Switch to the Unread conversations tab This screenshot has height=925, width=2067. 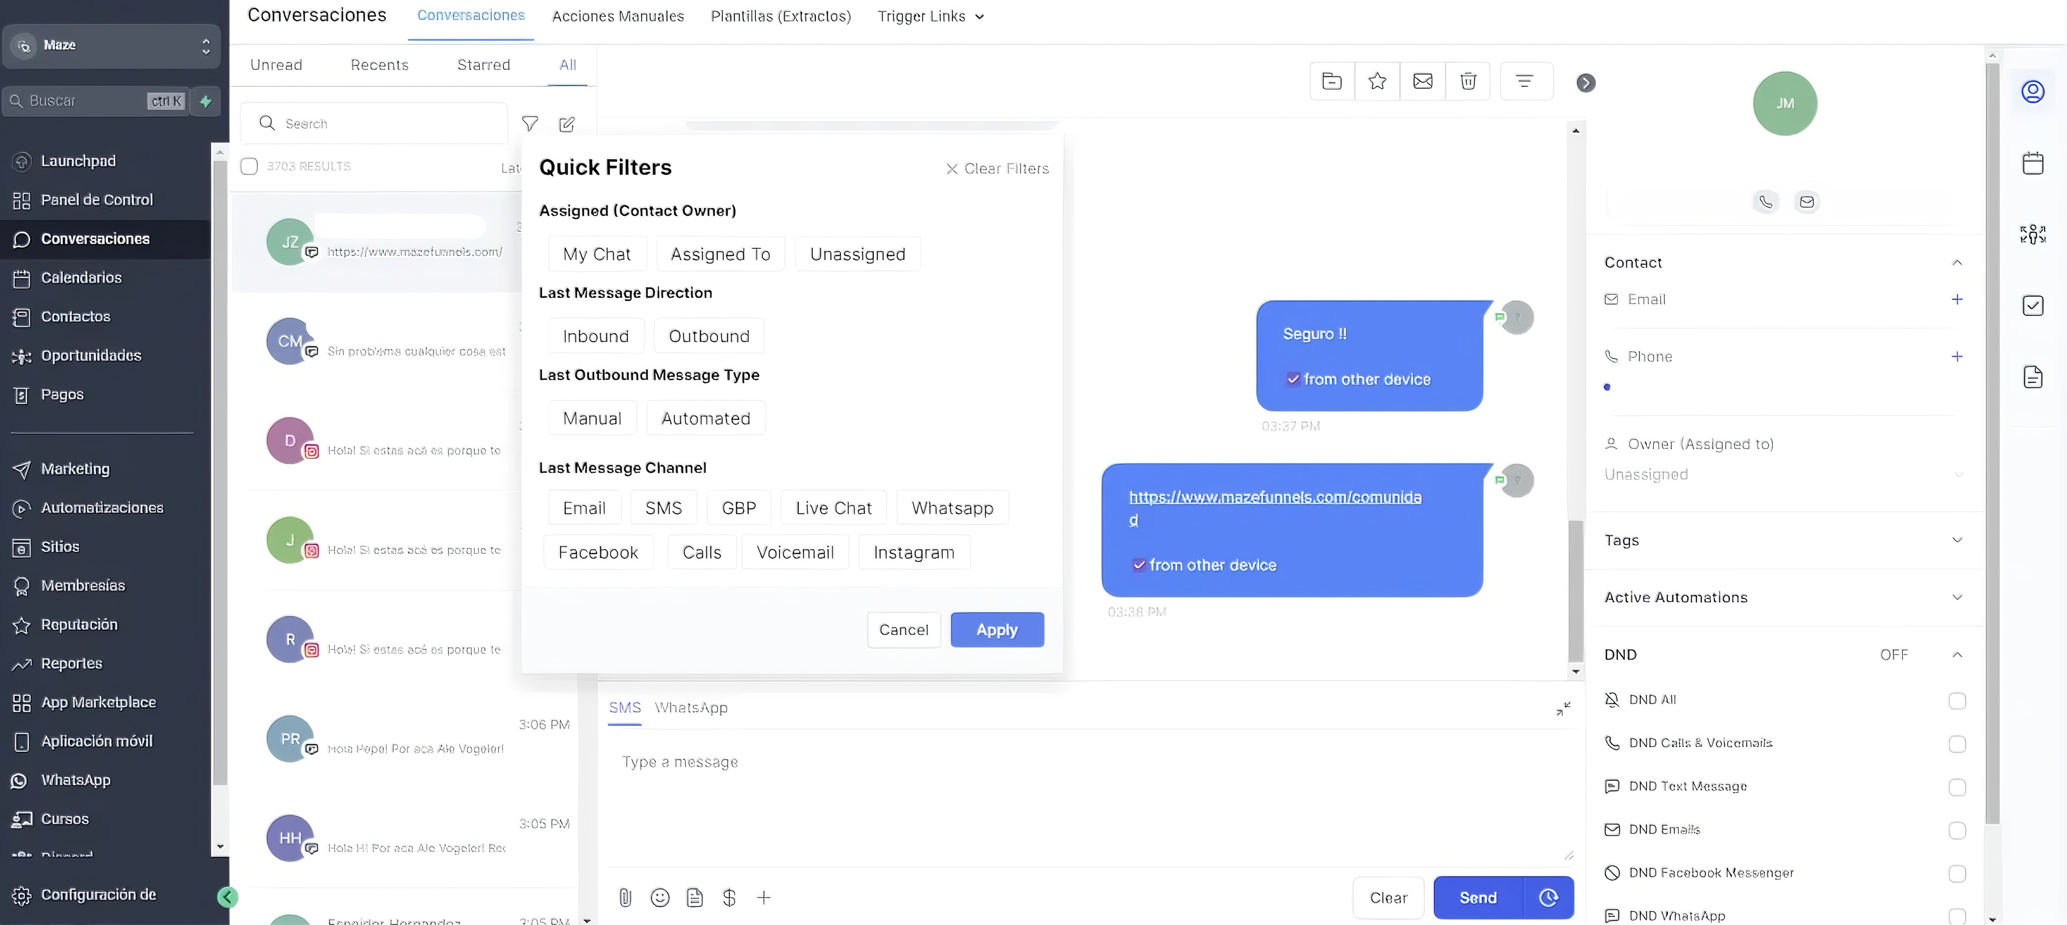pyautogui.click(x=276, y=65)
